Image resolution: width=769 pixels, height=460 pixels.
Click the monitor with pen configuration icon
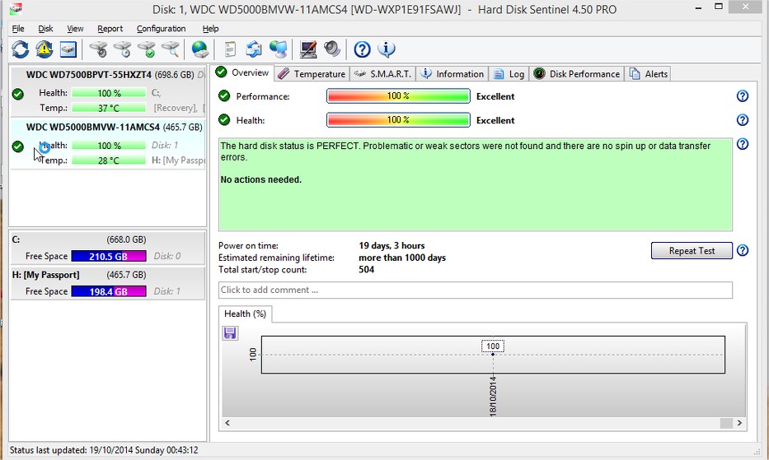(x=308, y=49)
